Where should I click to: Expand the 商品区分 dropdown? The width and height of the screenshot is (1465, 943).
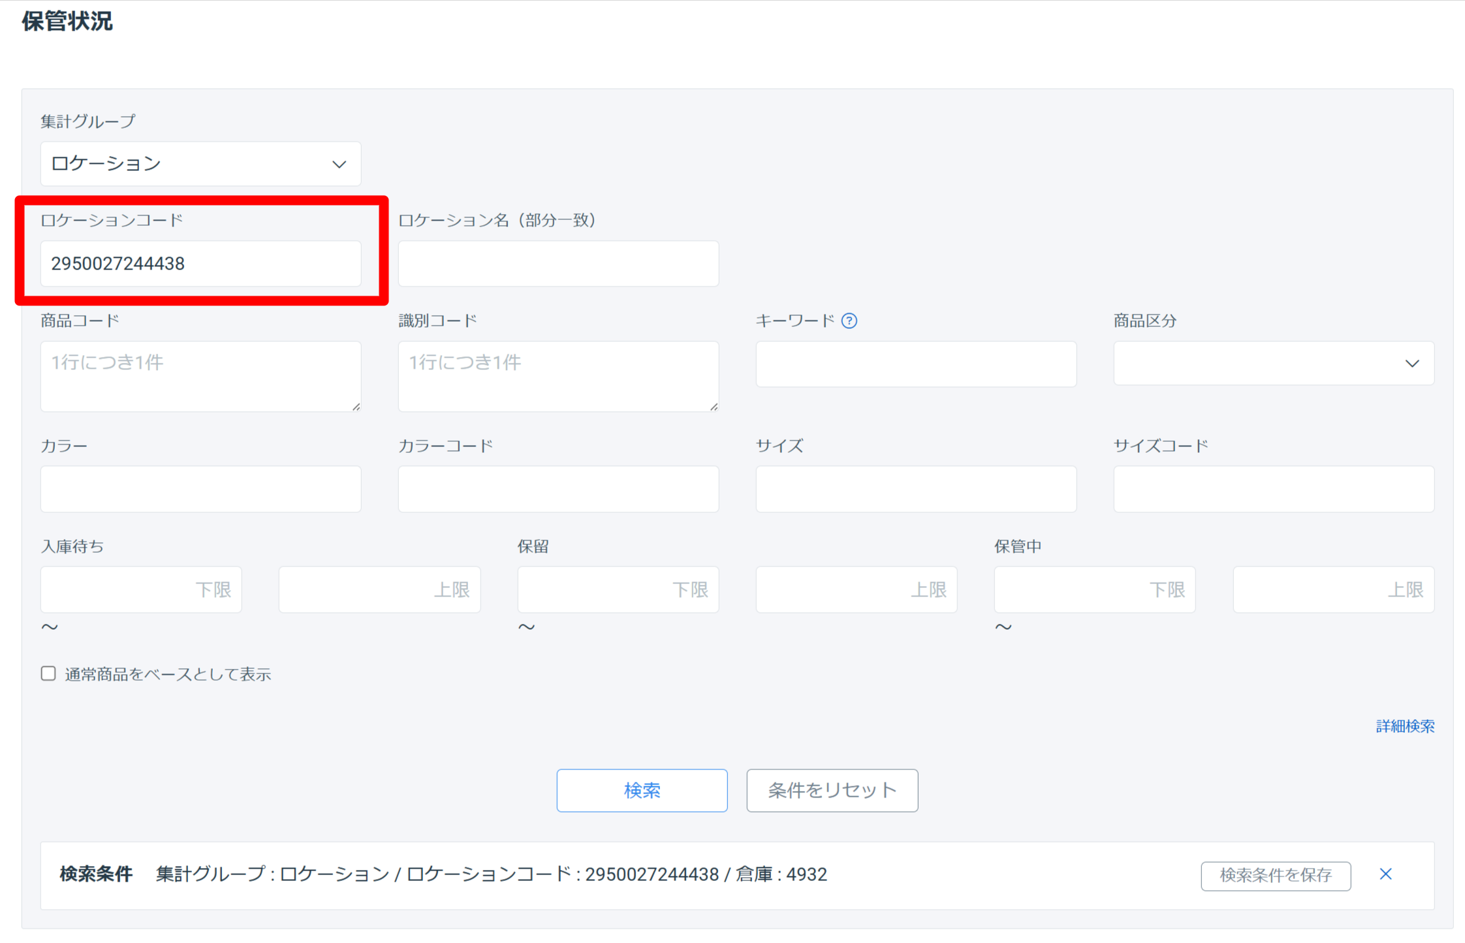pos(1274,363)
